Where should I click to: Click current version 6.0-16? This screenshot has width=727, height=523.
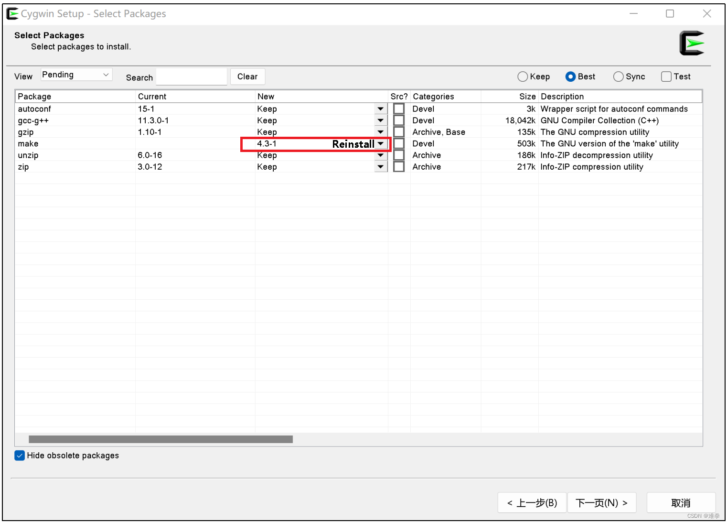click(150, 155)
